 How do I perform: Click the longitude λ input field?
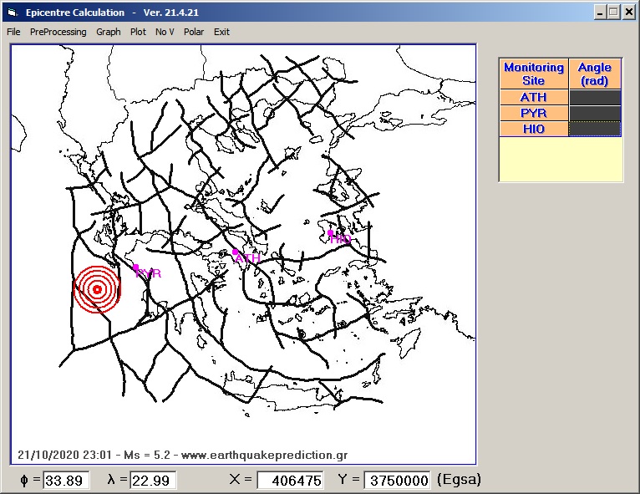[152, 481]
